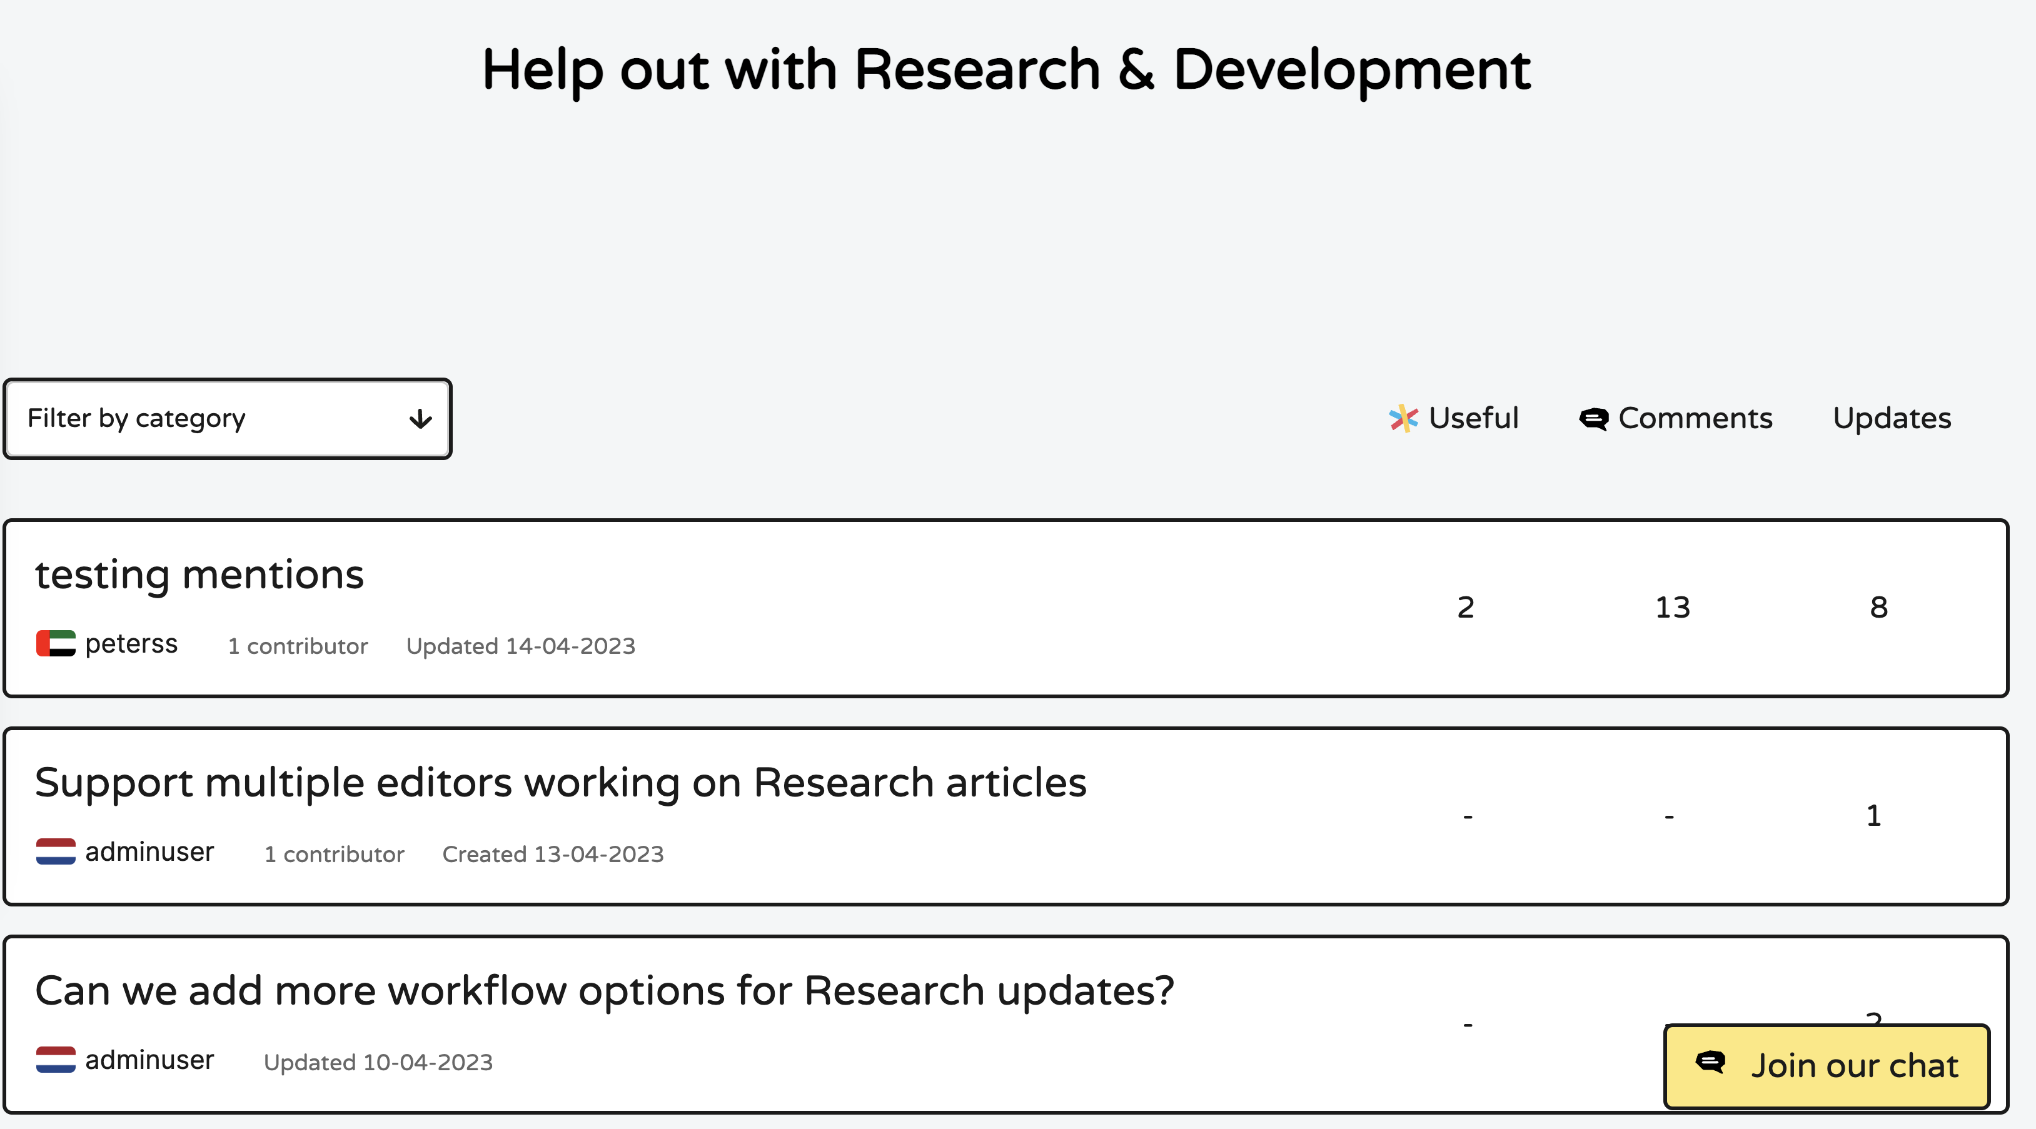This screenshot has width=2036, height=1129.
Task: Click the UAE flag next to peterss
Action: [56, 643]
